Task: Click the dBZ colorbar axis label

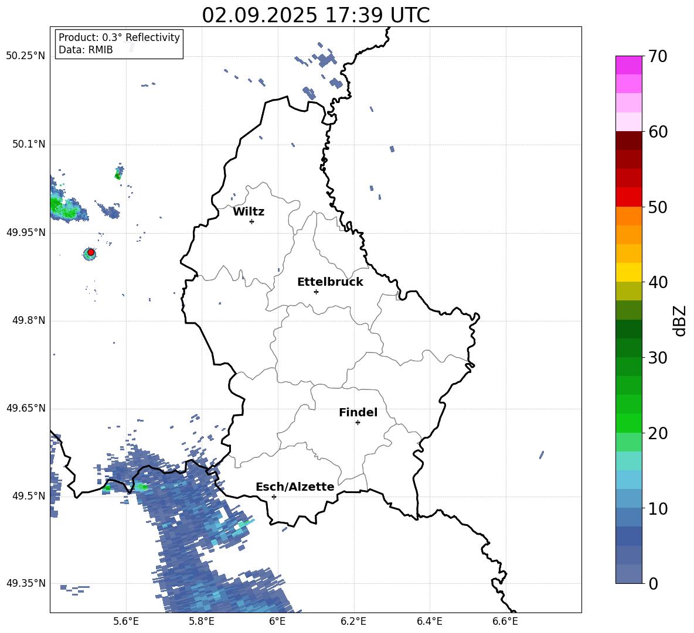Action: (681, 320)
